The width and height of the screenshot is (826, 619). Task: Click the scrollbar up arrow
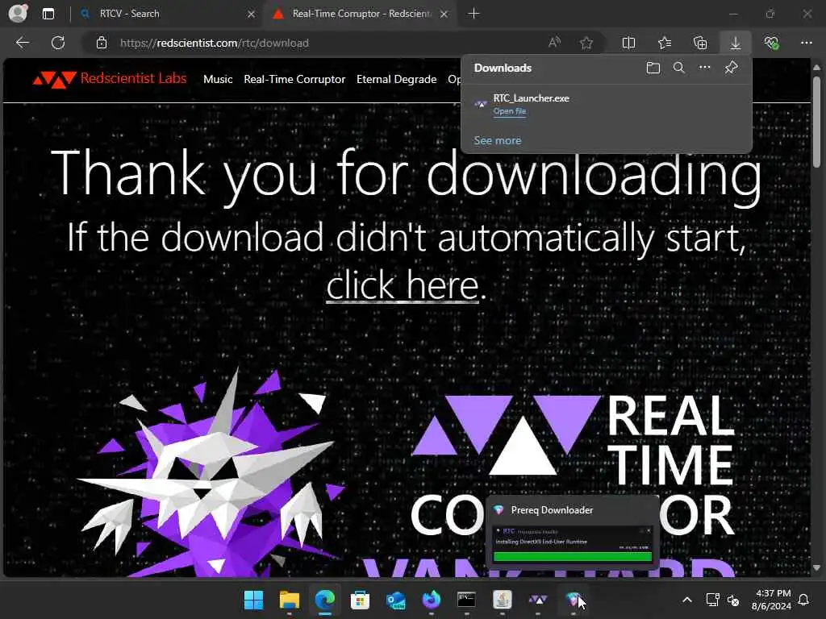point(816,68)
